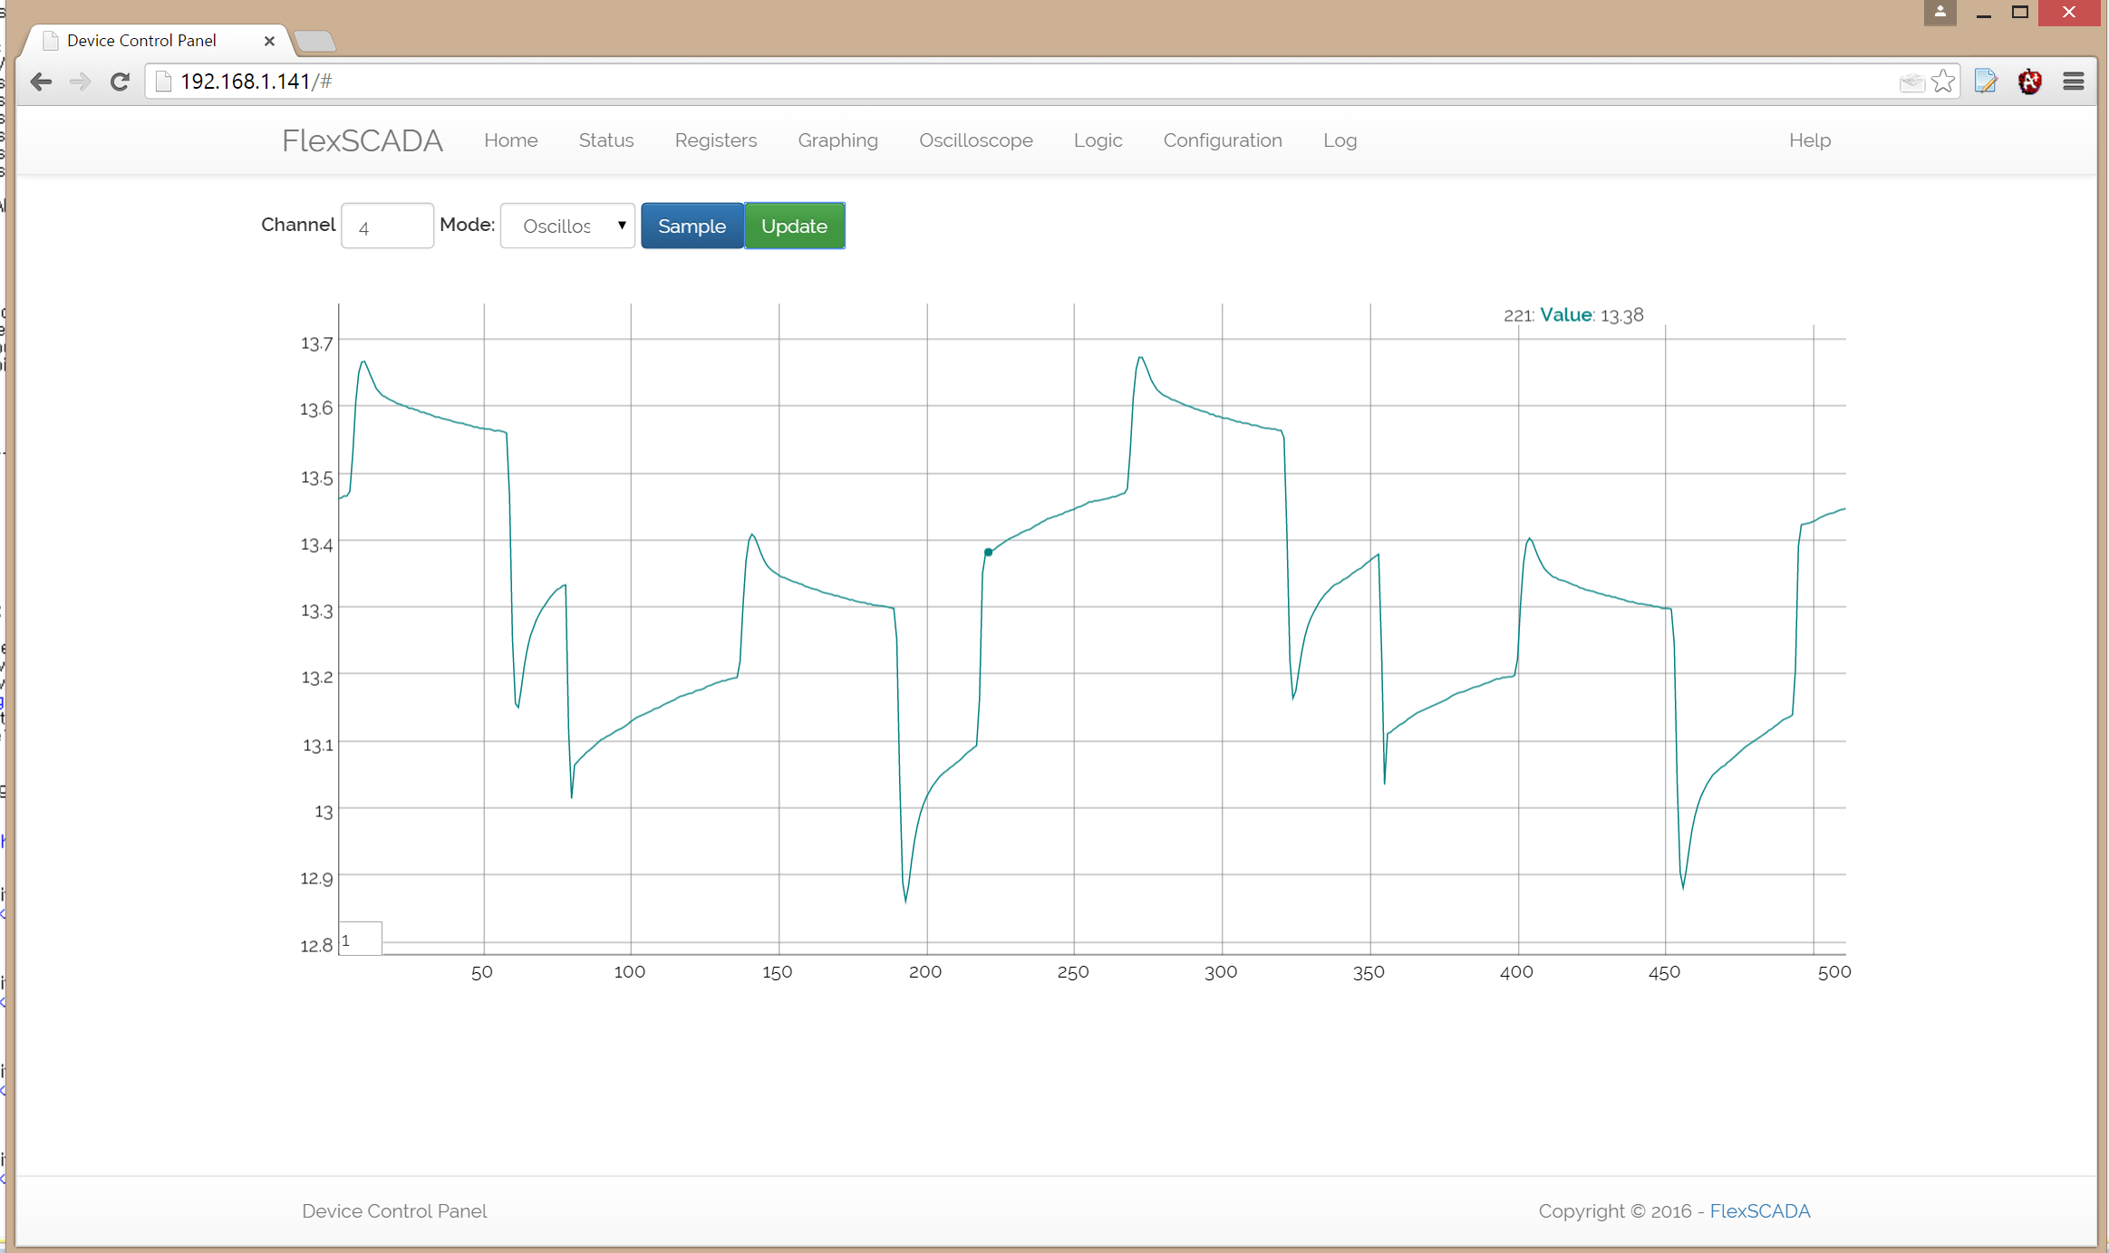Click the green Update button

pyautogui.click(x=794, y=226)
